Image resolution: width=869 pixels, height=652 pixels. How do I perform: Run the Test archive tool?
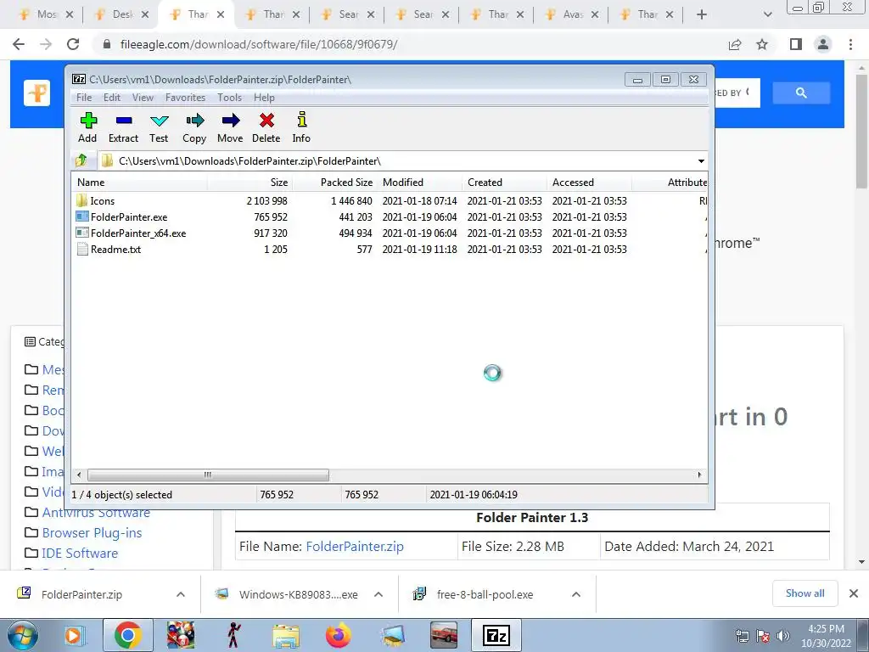[x=159, y=127]
